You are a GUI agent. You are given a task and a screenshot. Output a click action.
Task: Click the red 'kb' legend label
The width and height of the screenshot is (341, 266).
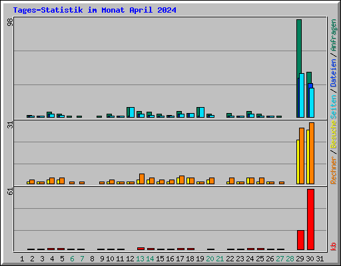(x=333, y=247)
